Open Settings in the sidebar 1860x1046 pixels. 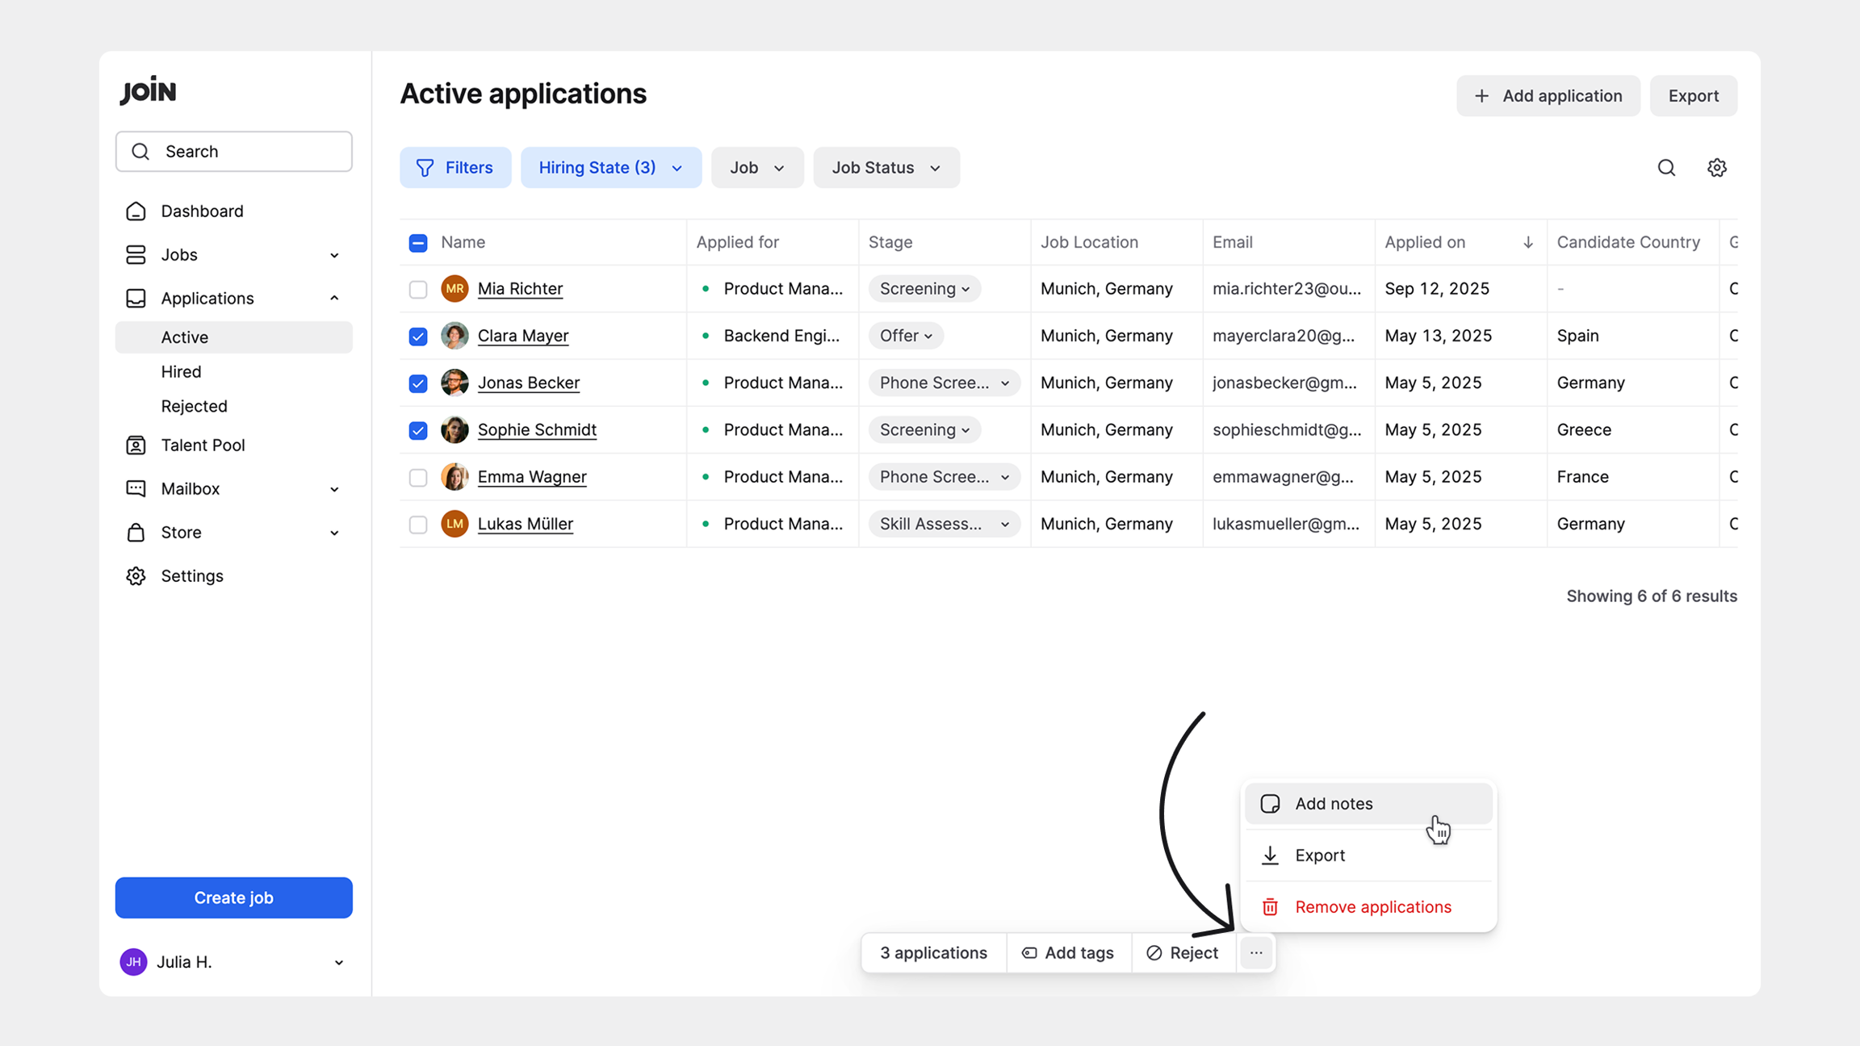[191, 575]
